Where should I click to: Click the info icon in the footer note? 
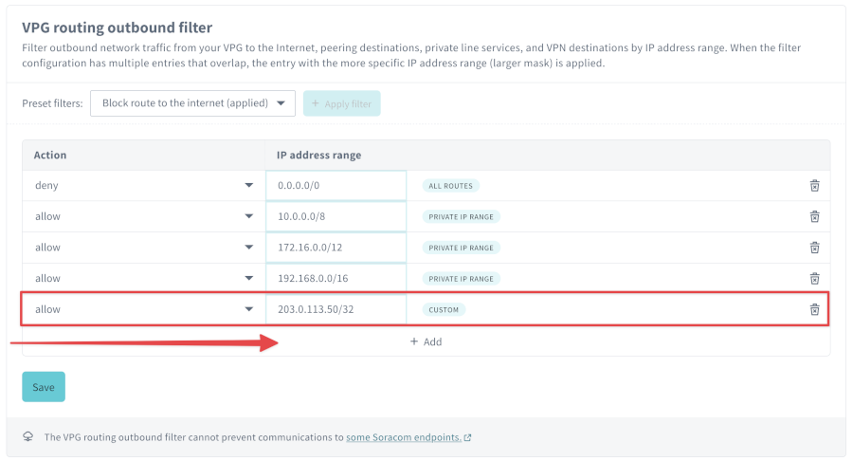pos(27,436)
